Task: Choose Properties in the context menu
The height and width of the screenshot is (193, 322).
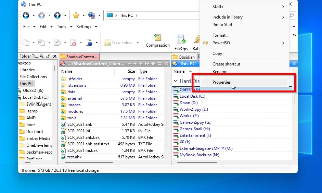Action: click(221, 82)
